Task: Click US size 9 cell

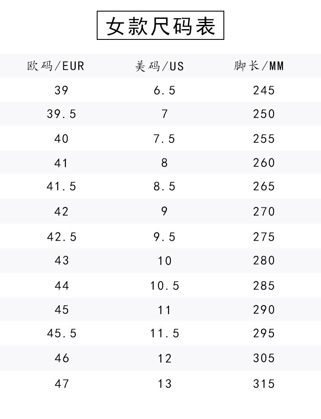Action: (164, 211)
